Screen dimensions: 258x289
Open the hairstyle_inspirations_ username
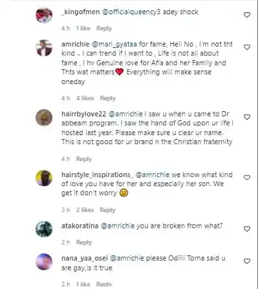pyautogui.click(x=97, y=175)
